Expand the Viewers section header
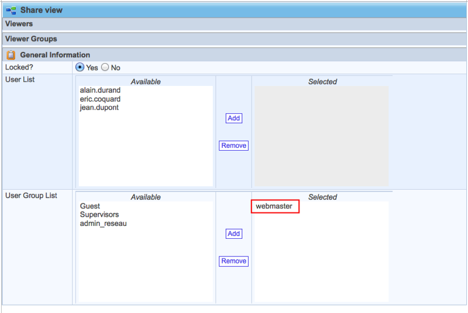This screenshot has width=468, height=313. 19,24
